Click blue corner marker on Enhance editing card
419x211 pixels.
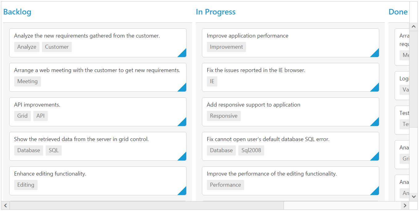click(x=183, y=192)
